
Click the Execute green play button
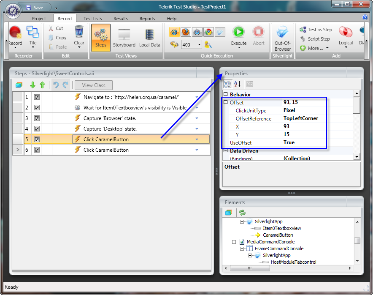click(x=238, y=32)
